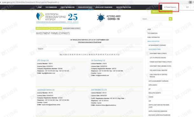
Task: Open PUBLIC INFORMATION in the right sidebar
Action: click(154, 37)
